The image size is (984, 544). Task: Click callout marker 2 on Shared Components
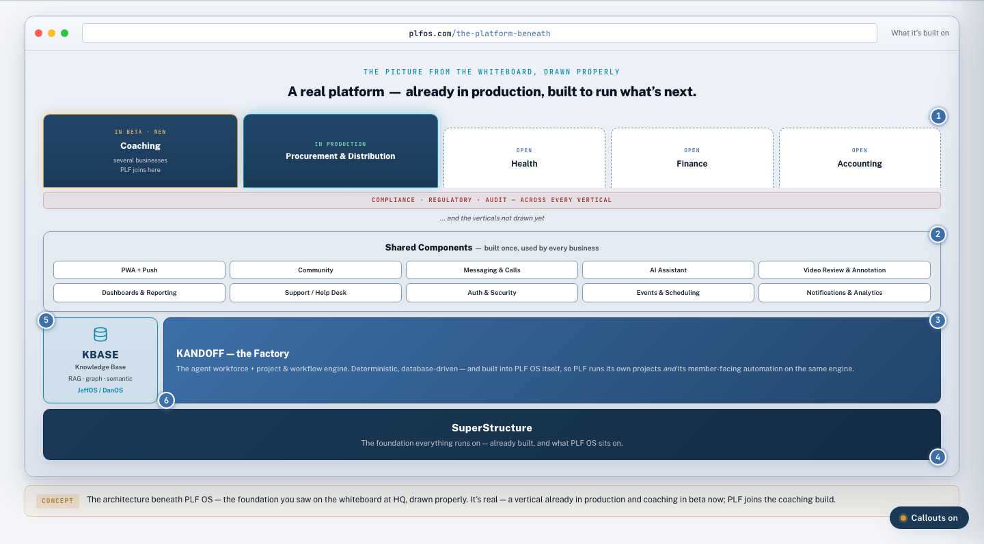pyautogui.click(x=938, y=234)
